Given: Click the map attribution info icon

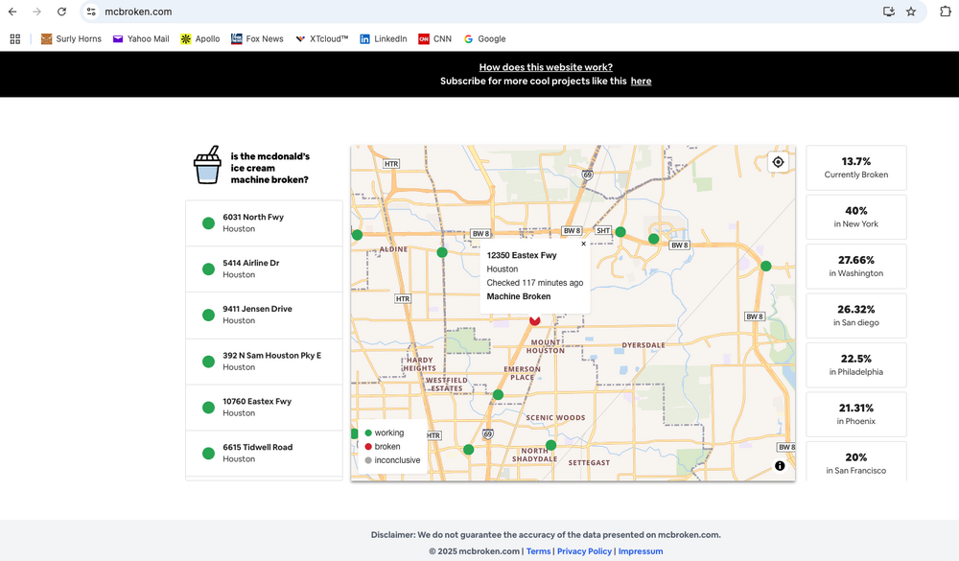Looking at the screenshot, I should tap(780, 466).
